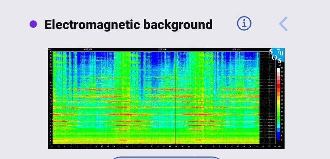This screenshot has height=159, width=330.
Task: Click the black vertical current-time line
Action: pos(175,98)
